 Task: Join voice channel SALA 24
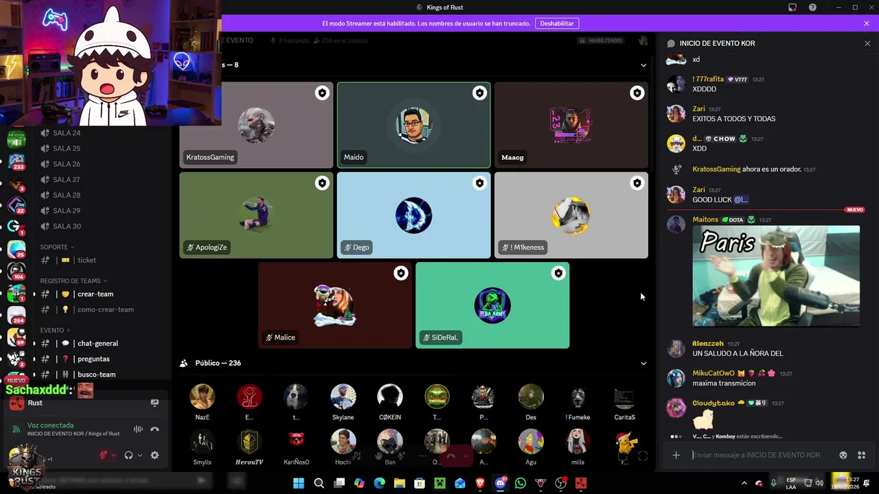67,133
